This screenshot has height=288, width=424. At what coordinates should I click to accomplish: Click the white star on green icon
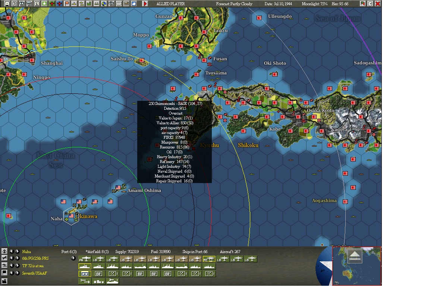[x=44, y=4]
